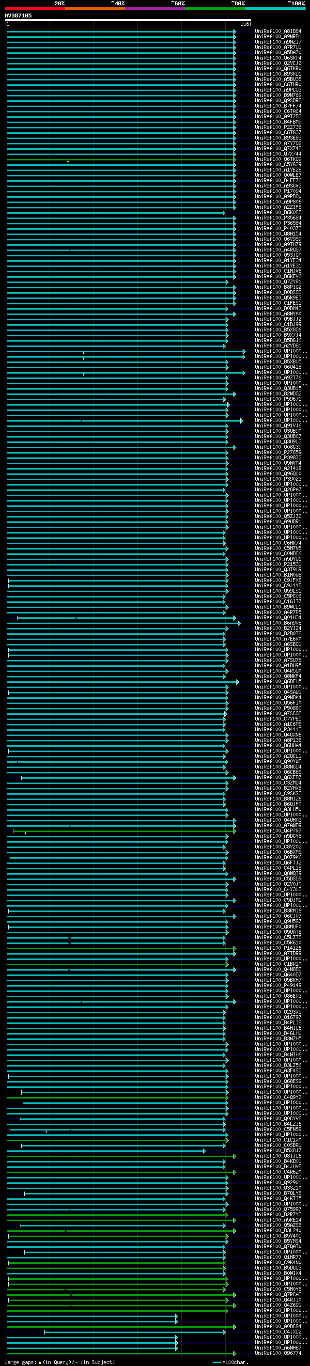Click label UniRef100_Q6XEB7

pos(278,777)
